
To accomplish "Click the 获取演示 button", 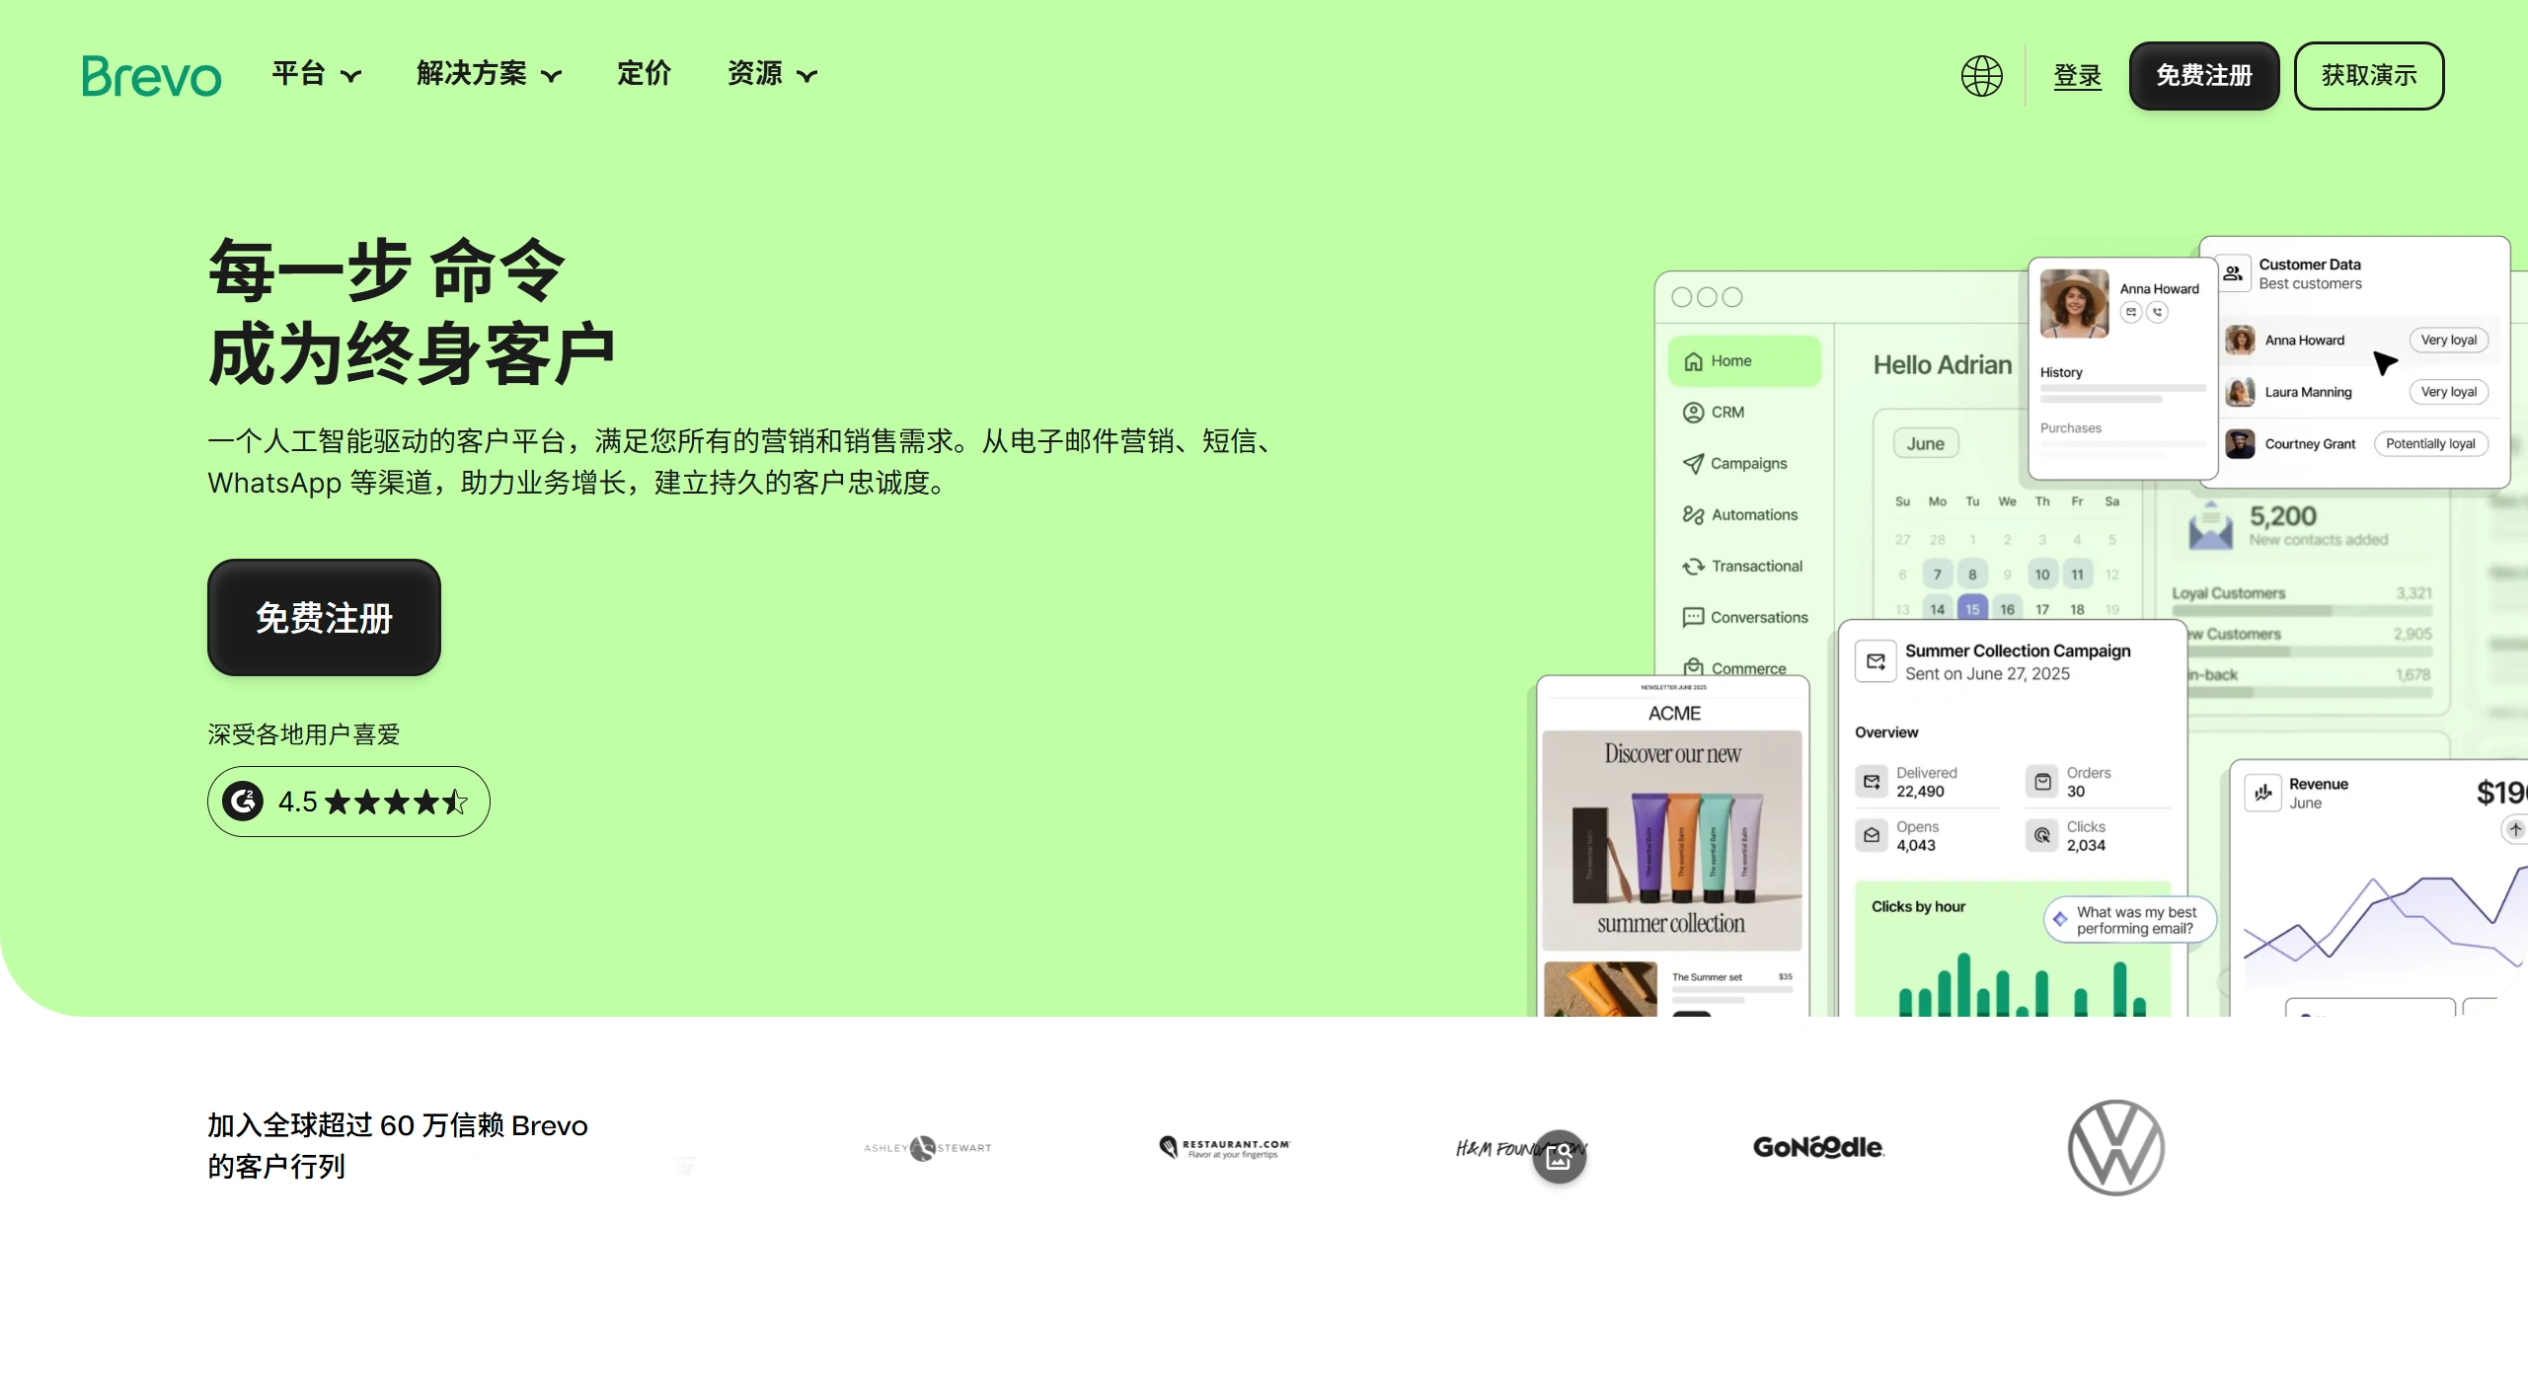I will pyautogui.click(x=2368, y=76).
